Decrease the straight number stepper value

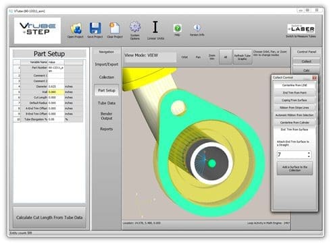309,156
